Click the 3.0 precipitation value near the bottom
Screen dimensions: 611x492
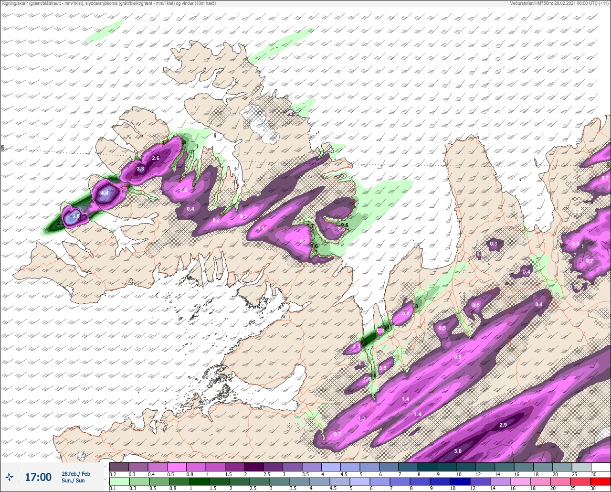pyautogui.click(x=458, y=451)
